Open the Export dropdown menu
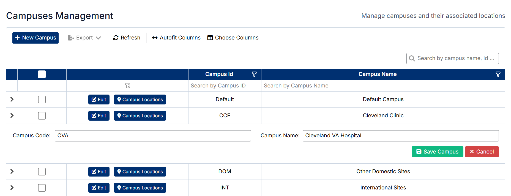511x196 pixels. coord(84,38)
